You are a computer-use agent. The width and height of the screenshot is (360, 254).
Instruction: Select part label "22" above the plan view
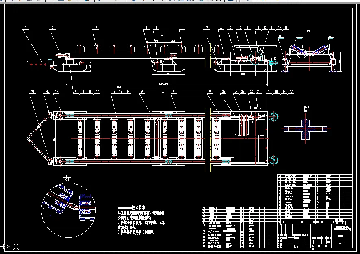point(251,91)
